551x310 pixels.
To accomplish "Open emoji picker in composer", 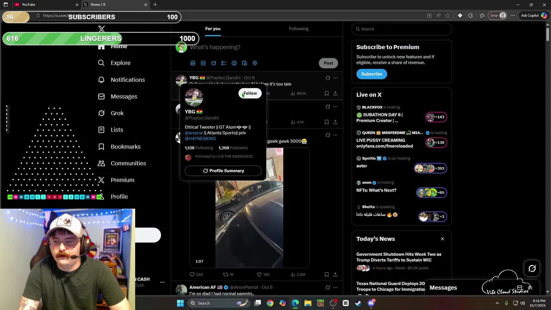I will [x=234, y=63].
